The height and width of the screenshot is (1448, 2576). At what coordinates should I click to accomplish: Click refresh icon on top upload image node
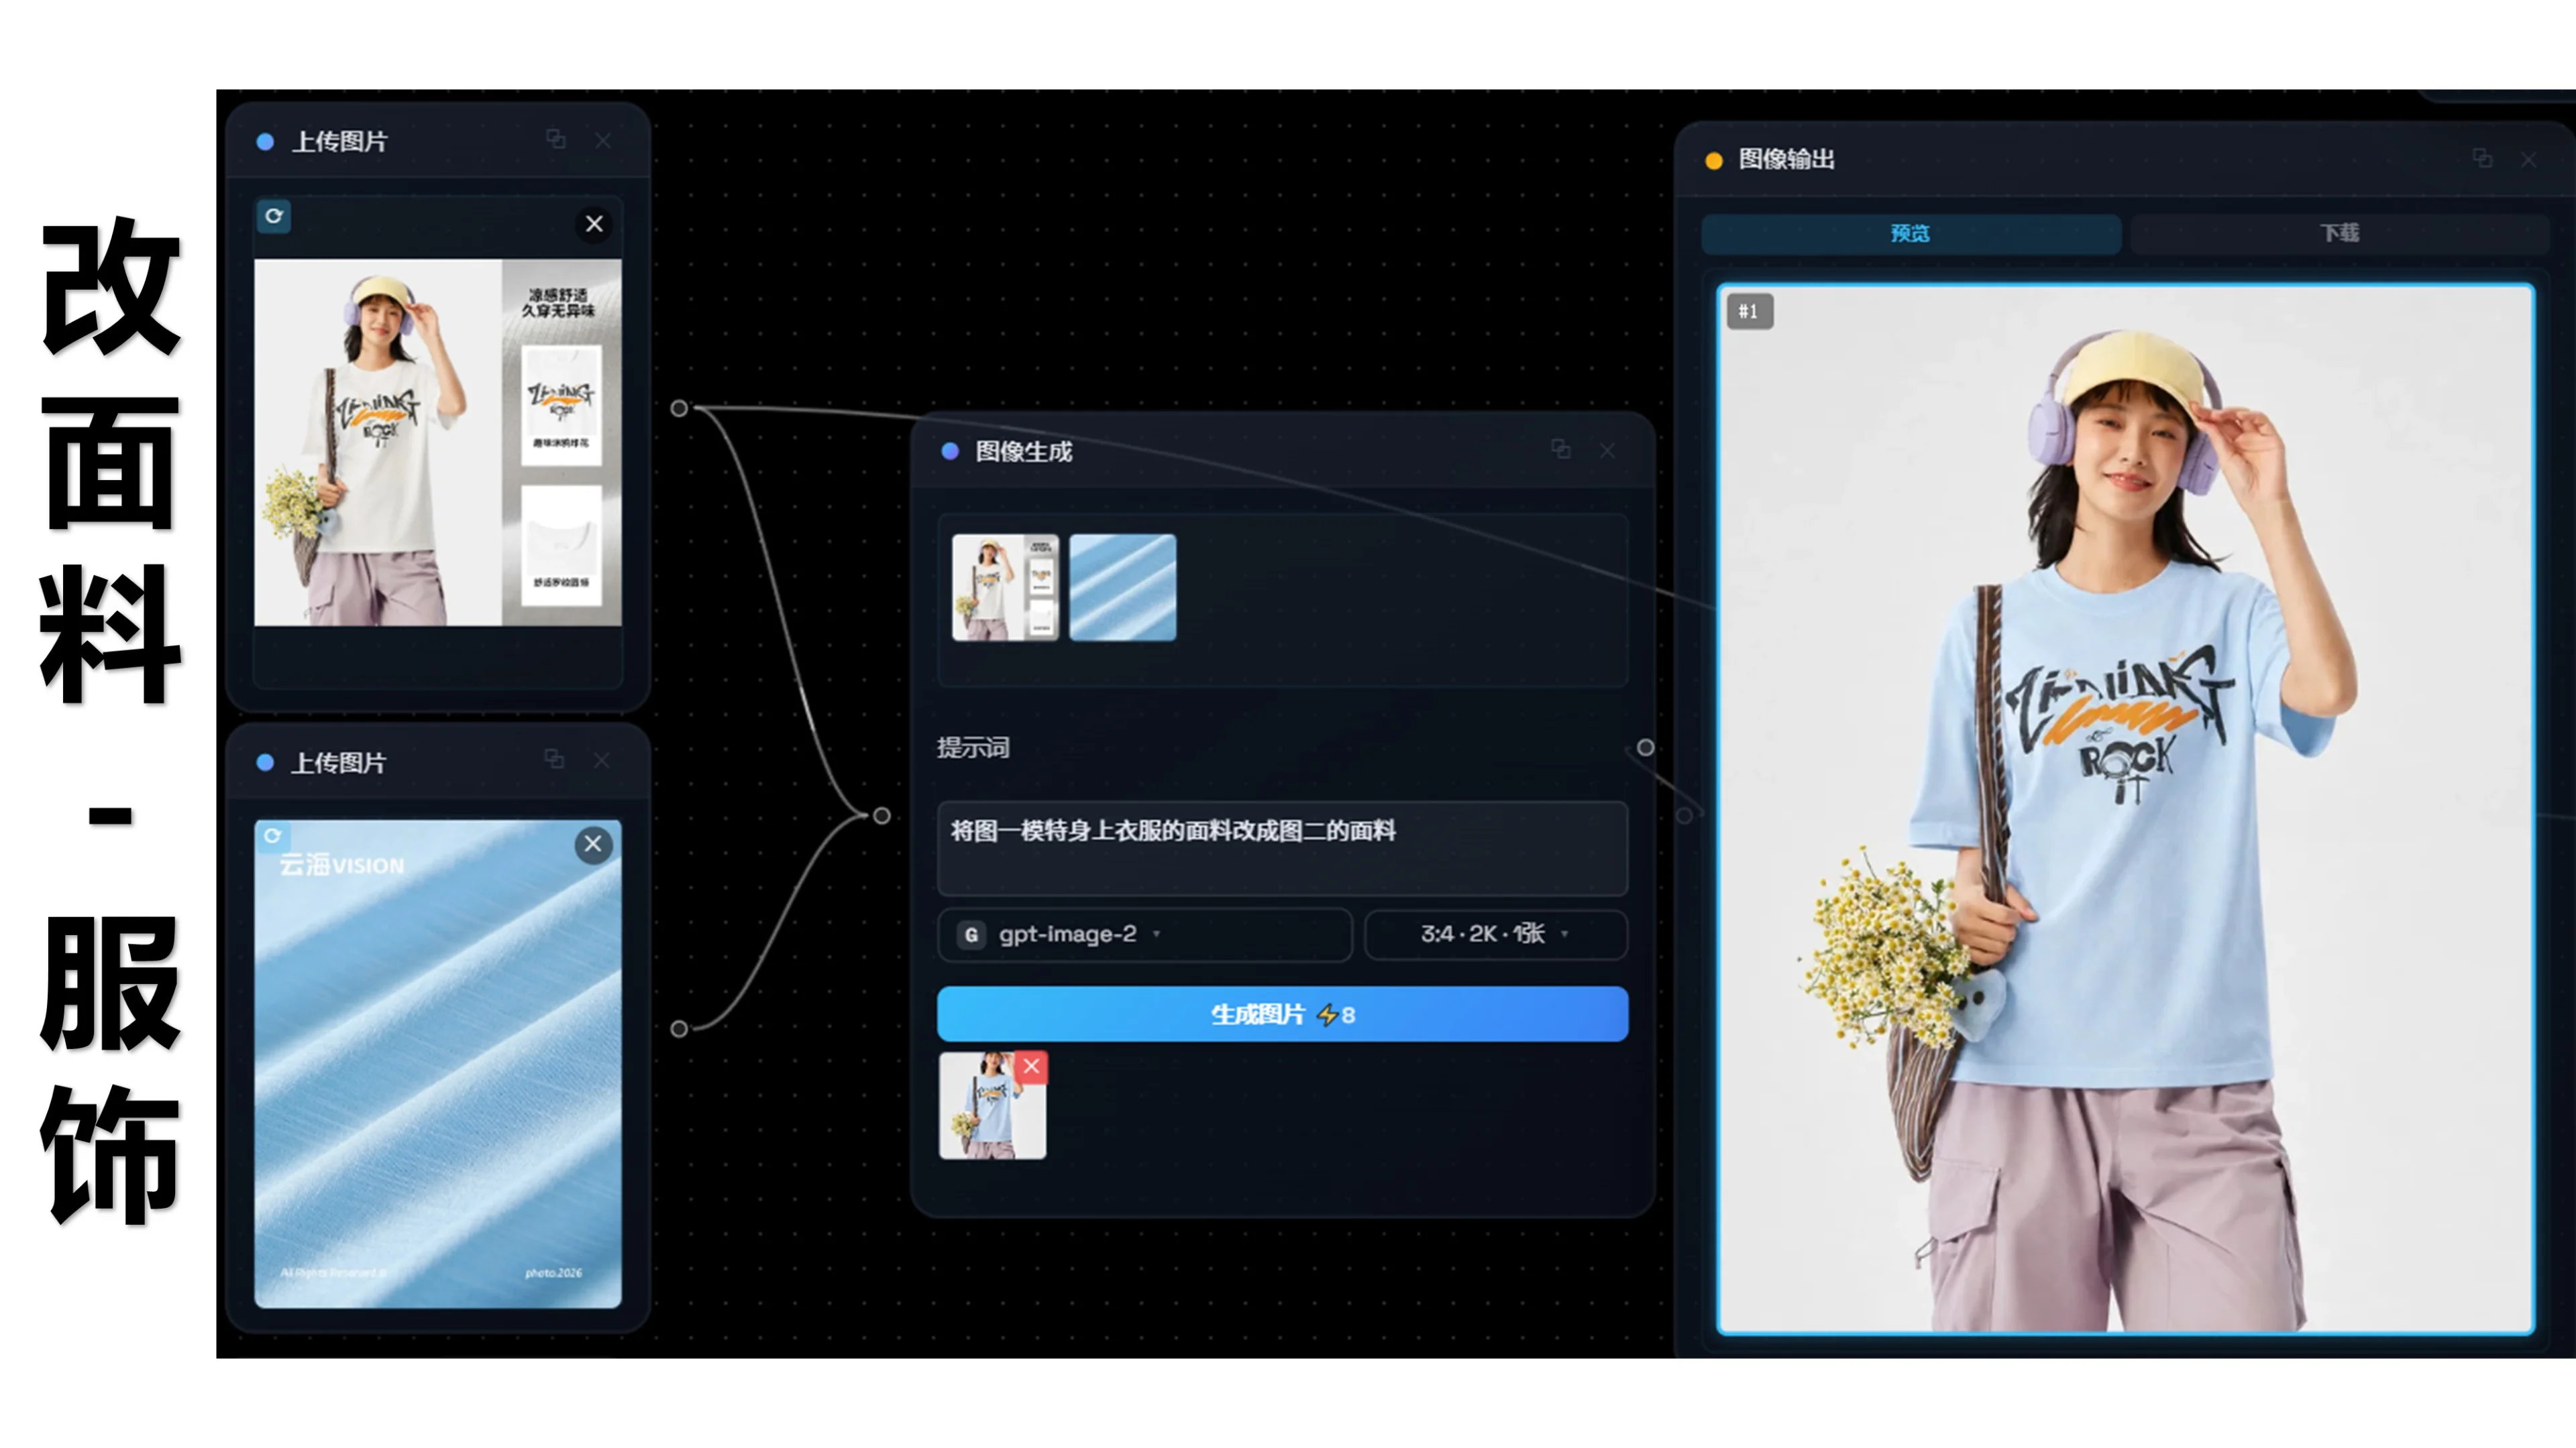(273, 216)
